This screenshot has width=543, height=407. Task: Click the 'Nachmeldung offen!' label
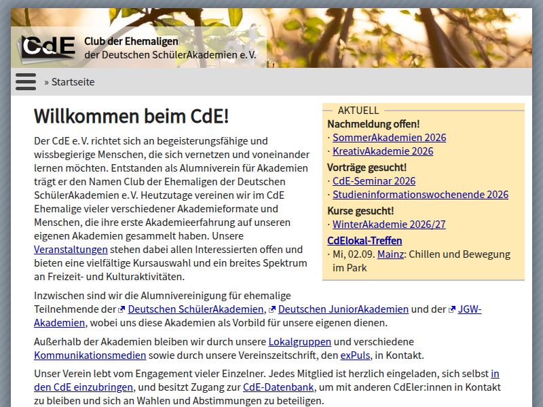[x=373, y=124]
